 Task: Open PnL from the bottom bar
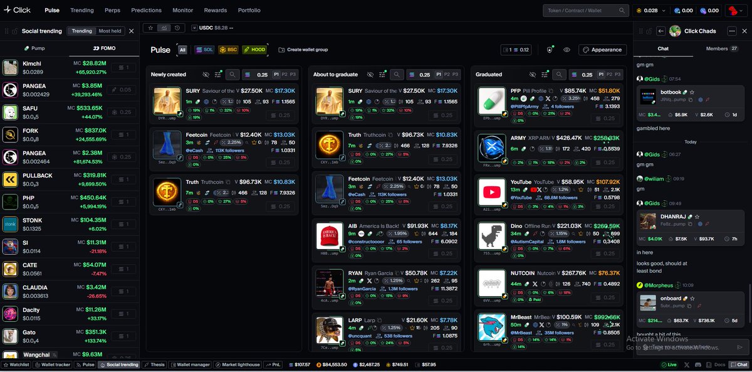pos(273,364)
